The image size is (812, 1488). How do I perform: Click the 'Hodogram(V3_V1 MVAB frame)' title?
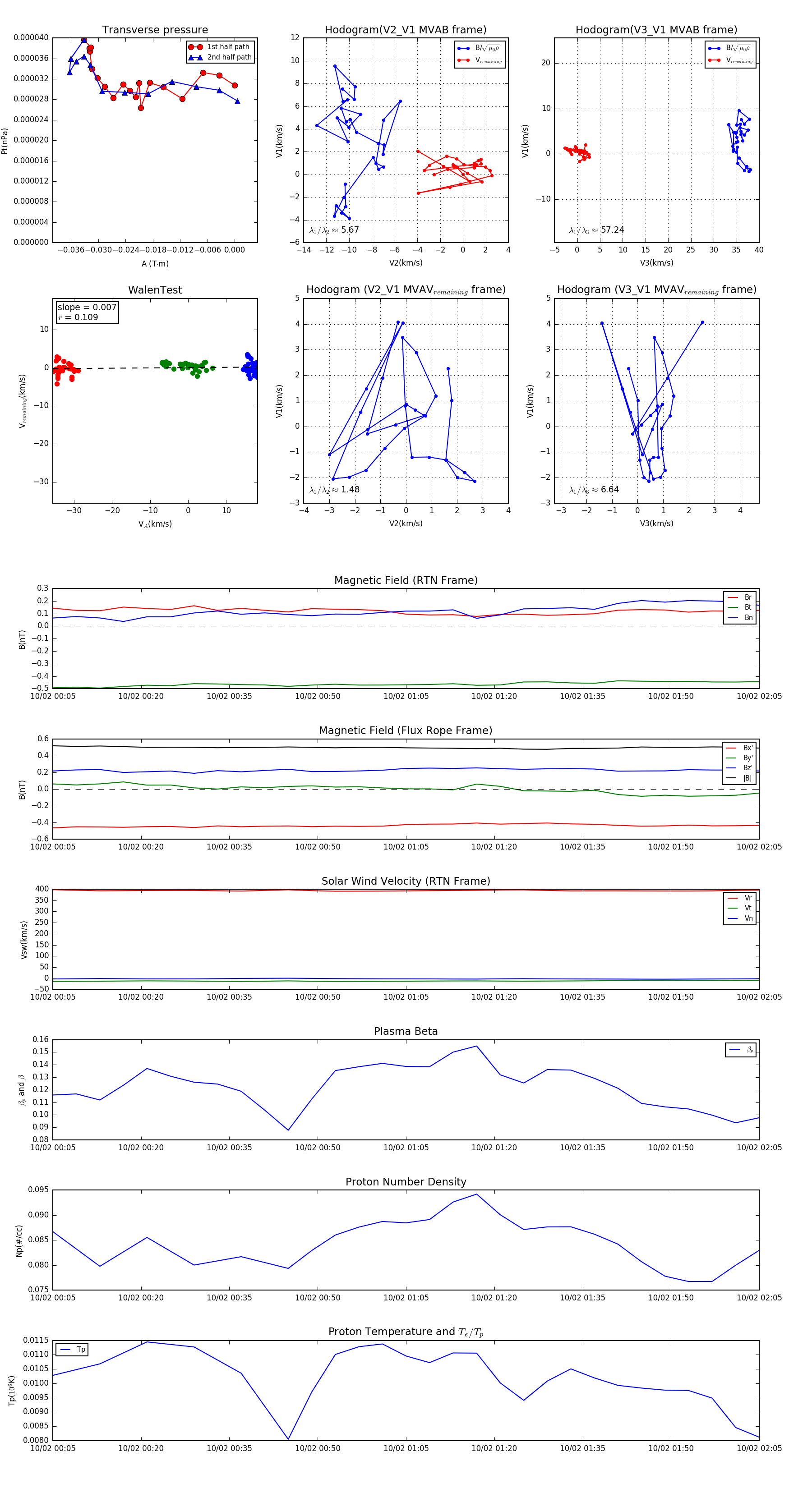pos(656,29)
